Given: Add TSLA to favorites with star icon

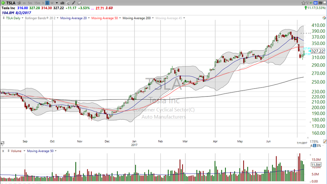Looking at the screenshot, I should [x=303, y=3].
